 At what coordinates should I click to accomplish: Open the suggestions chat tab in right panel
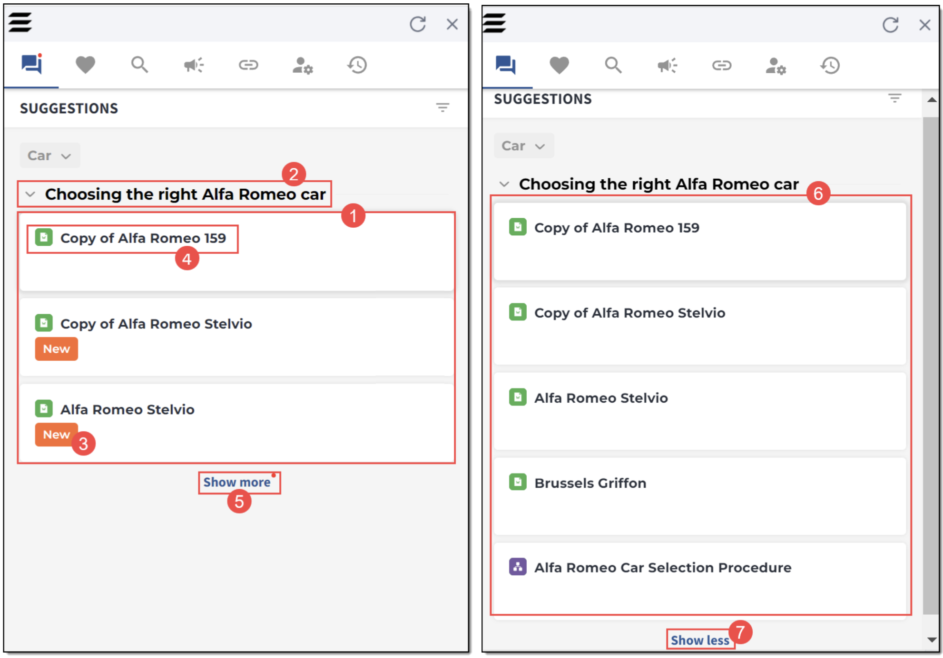[x=505, y=65]
